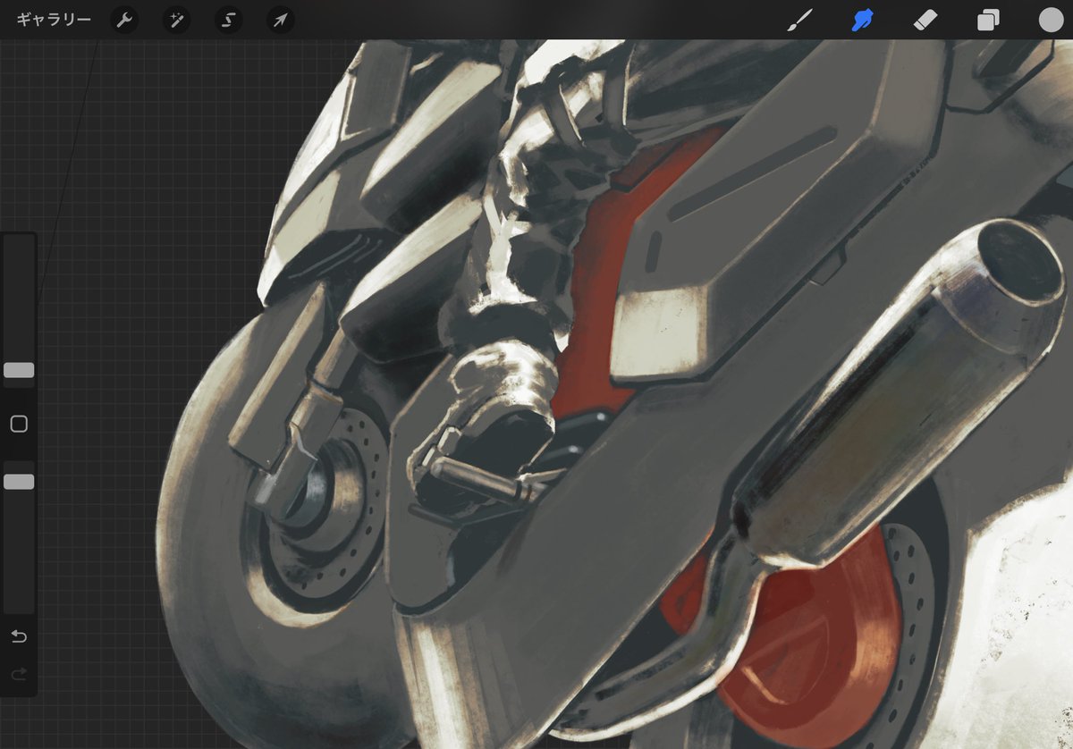Select the Brush tool
Screen dimensions: 1073x749
(x=798, y=20)
